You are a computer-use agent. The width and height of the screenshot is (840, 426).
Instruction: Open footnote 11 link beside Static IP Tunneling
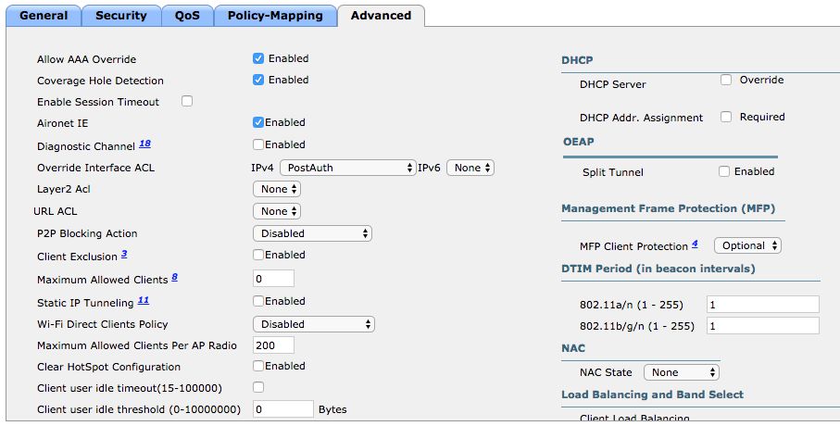coord(143,300)
